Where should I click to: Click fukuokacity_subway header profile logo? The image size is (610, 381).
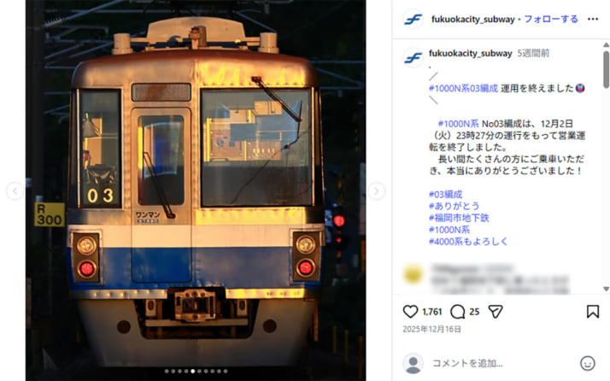click(414, 19)
